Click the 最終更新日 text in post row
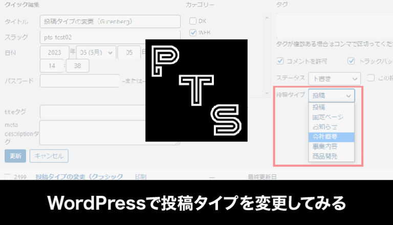 (x=262, y=177)
